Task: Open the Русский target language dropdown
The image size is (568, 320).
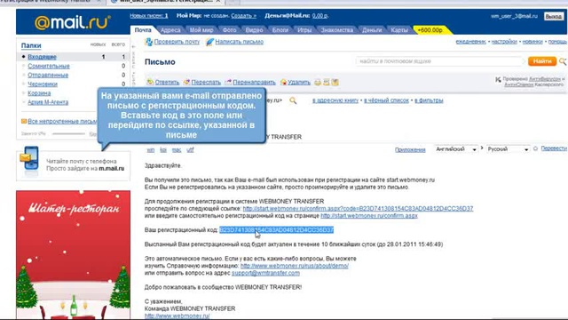Action: coord(508,149)
